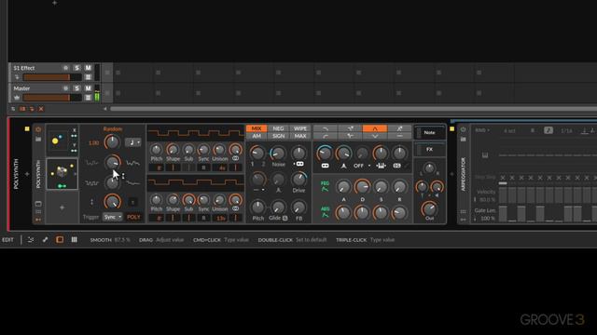Screen dimensions: 597x335
Task: Open RND pattern dropdown in Arpeggiator
Action: pos(482,130)
